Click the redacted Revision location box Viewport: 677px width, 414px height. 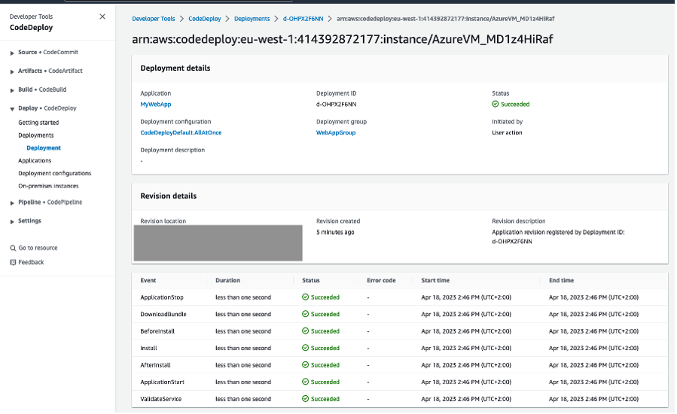click(x=218, y=243)
